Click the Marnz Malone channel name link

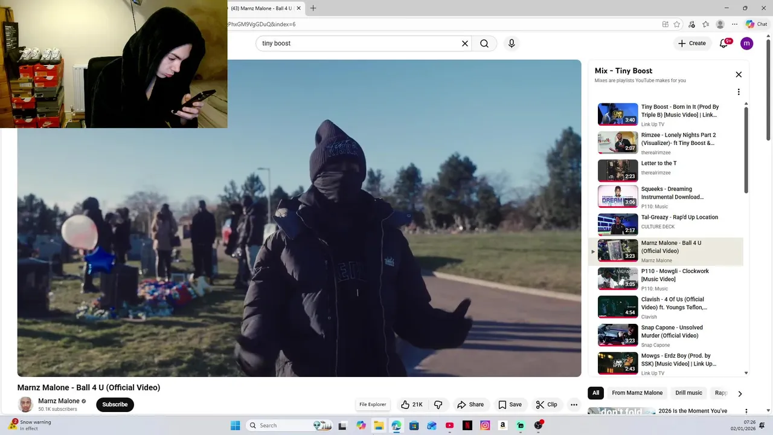[x=59, y=401]
